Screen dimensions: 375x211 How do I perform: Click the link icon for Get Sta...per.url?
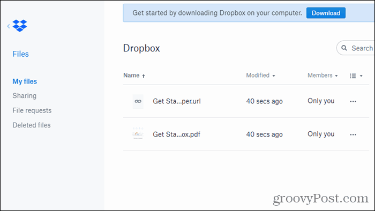coord(138,101)
